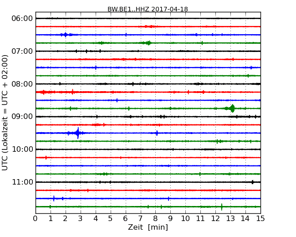Click x-axis tick label 10
Viewport: 296px width, 237px height.
point(185,219)
